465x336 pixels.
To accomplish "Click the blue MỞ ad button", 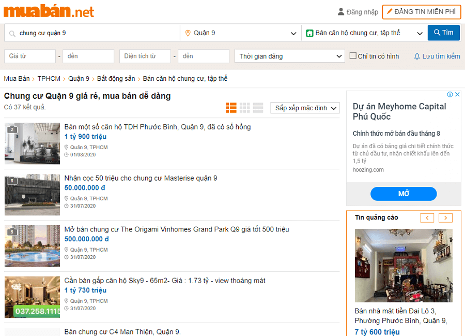I will 404,194.
